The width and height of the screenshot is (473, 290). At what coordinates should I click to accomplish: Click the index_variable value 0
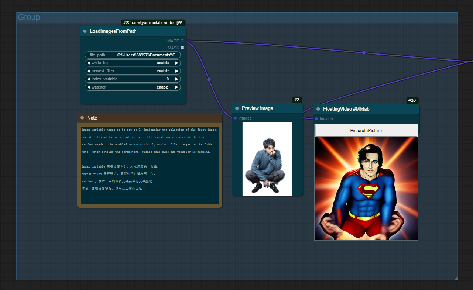tap(168, 79)
